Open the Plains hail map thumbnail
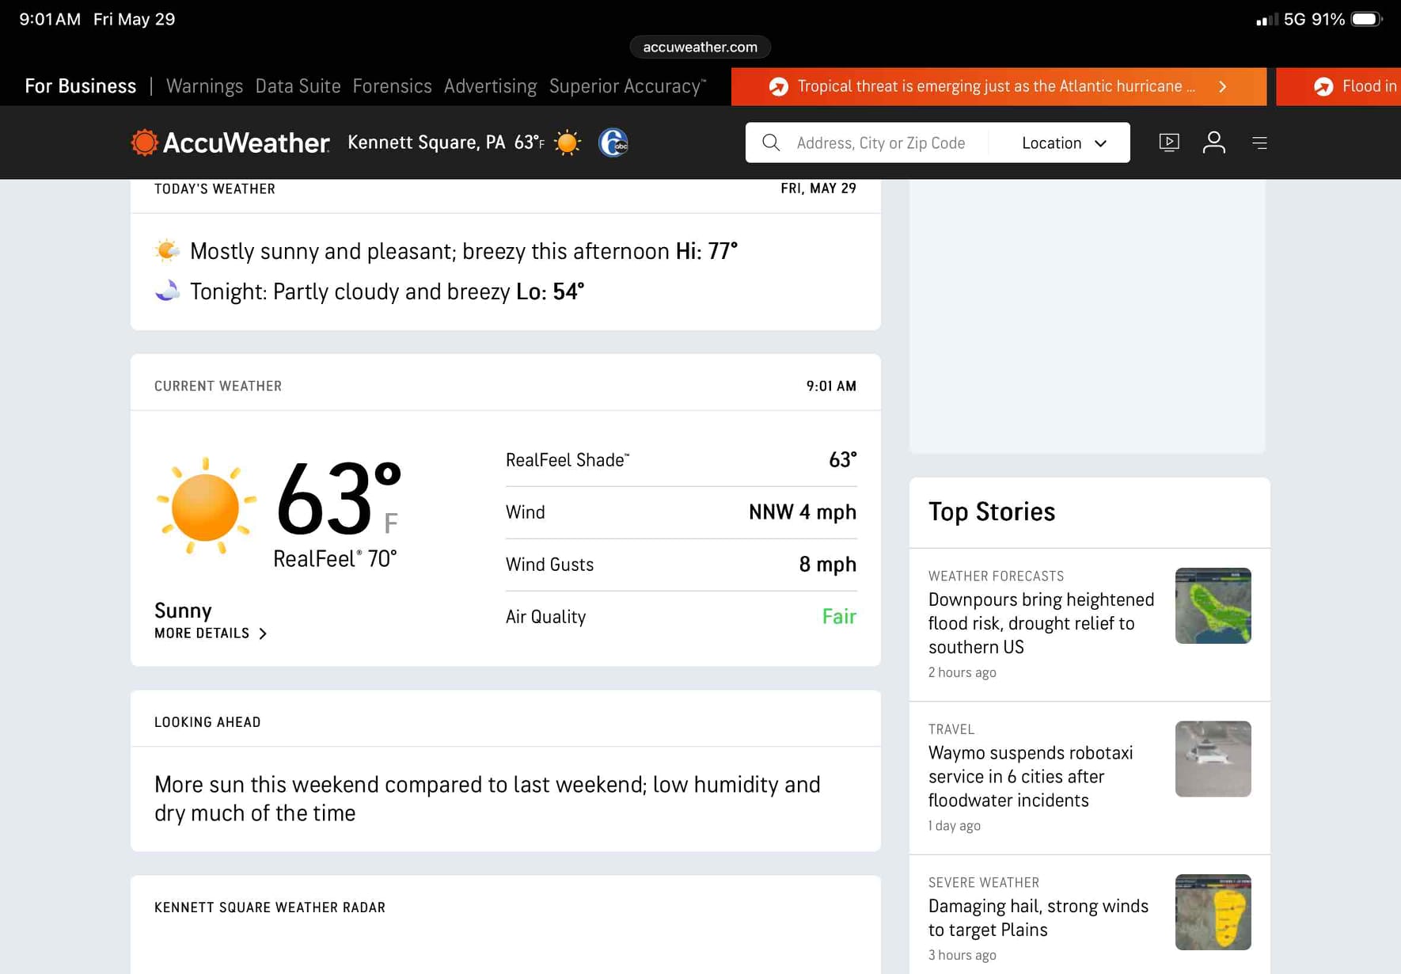Viewport: 1401px width, 974px height. coord(1213,912)
